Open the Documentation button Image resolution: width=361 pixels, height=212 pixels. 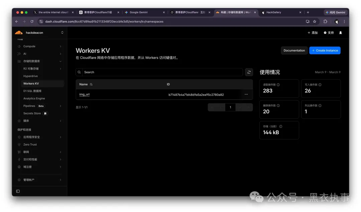[294, 50]
